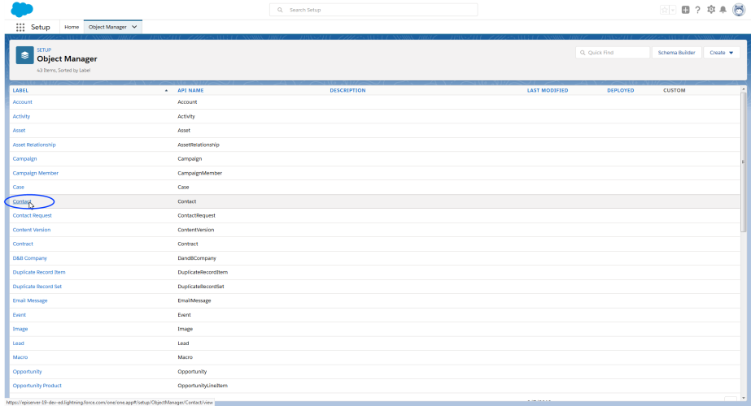Open the notifications bell icon
Screen dimensions: 751x406
[723, 10]
